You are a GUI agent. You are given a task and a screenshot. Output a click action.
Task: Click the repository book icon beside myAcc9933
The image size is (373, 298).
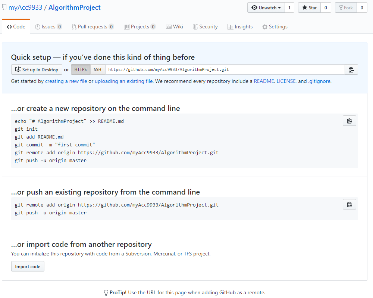(x=4, y=7)
